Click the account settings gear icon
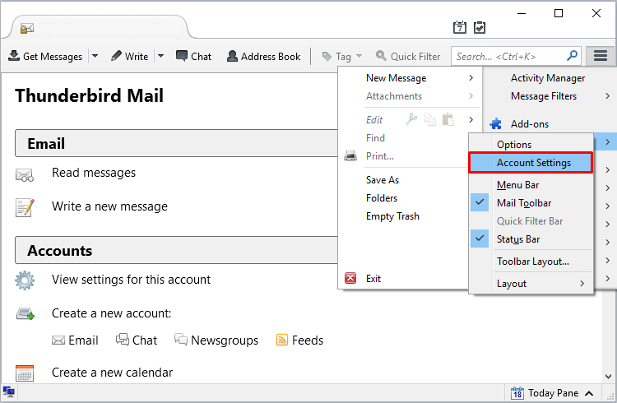This screenshot has width=617, height=403. 25,280
